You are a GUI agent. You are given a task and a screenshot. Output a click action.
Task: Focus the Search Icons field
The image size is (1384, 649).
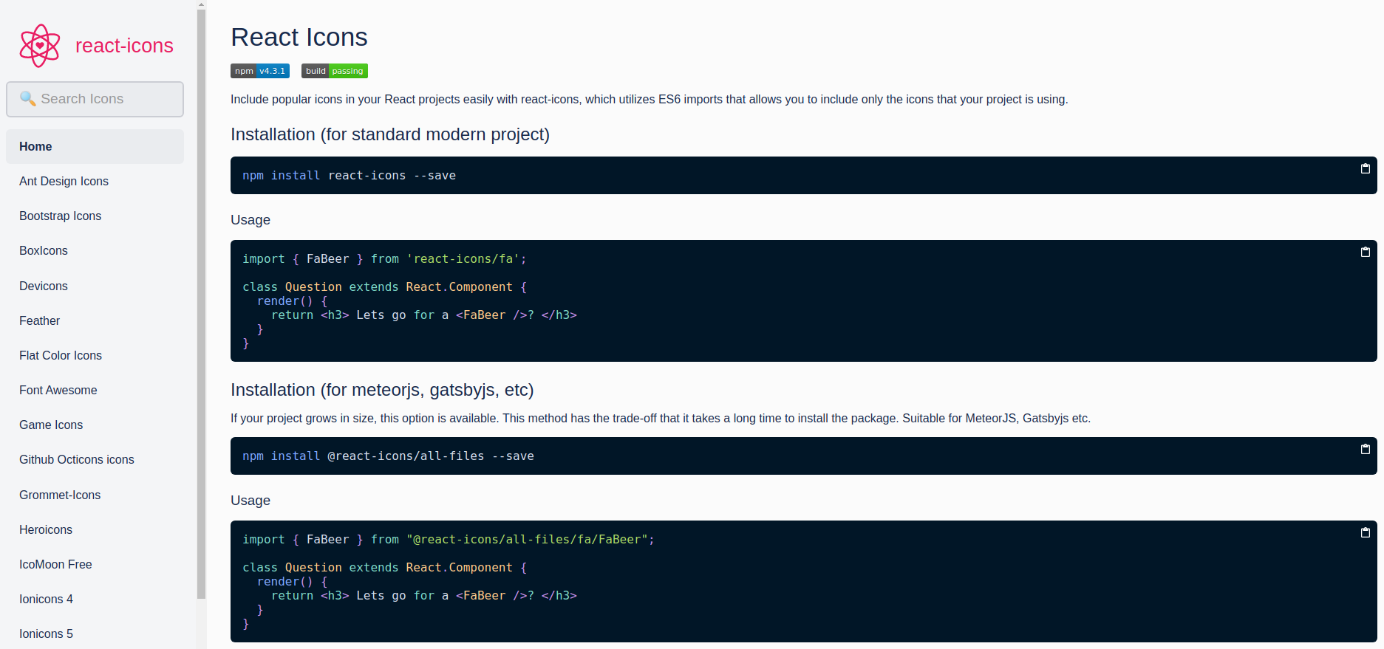pyautogui.click(x=95, y=99)
